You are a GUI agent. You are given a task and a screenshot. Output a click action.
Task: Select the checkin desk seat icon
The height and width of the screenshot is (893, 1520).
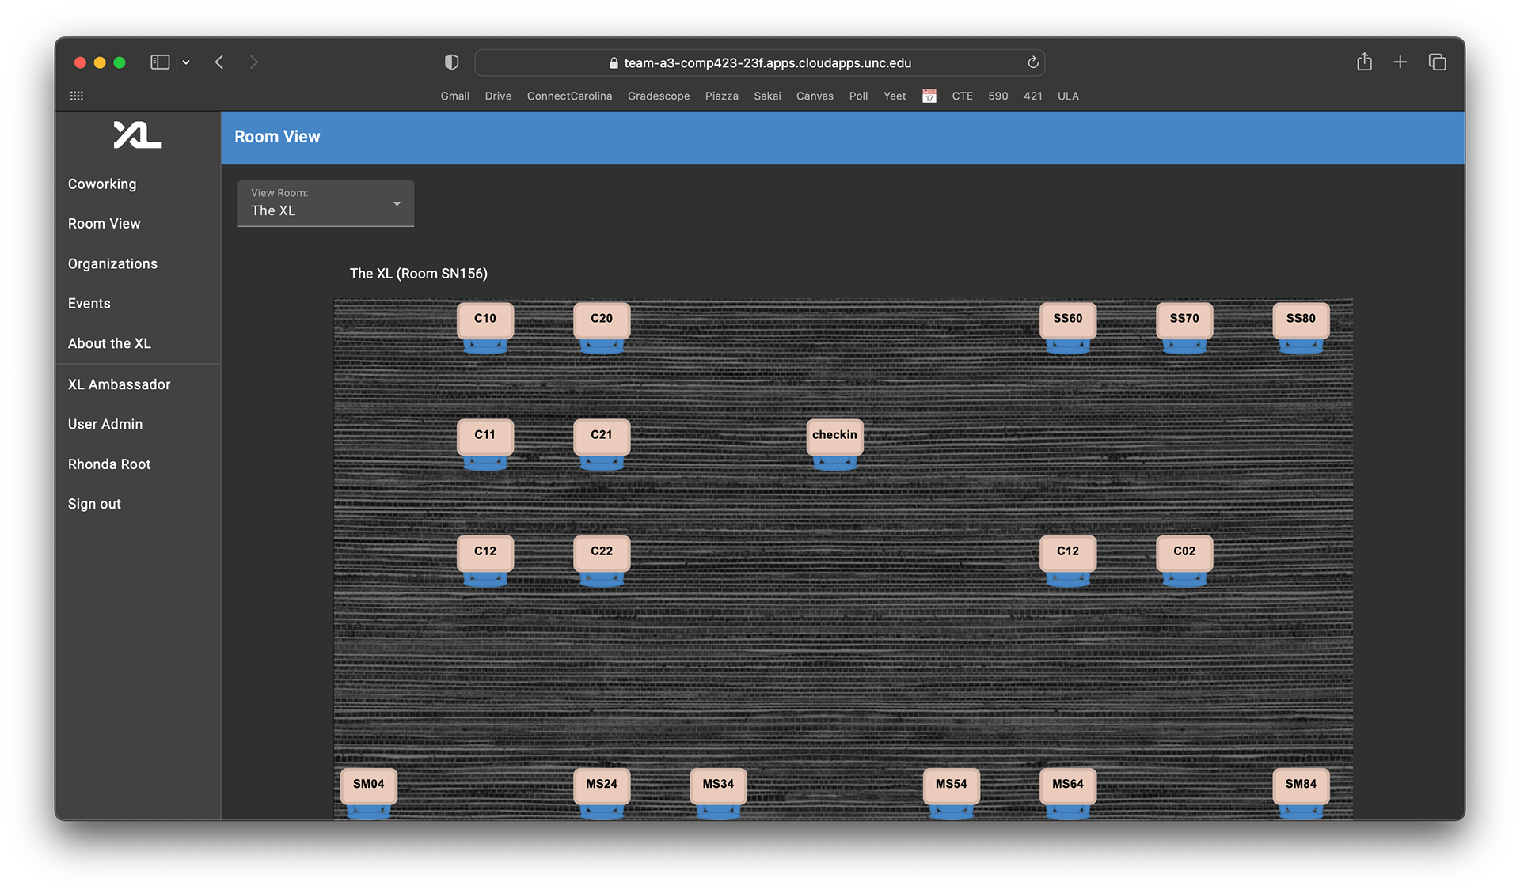click(834, 436)
